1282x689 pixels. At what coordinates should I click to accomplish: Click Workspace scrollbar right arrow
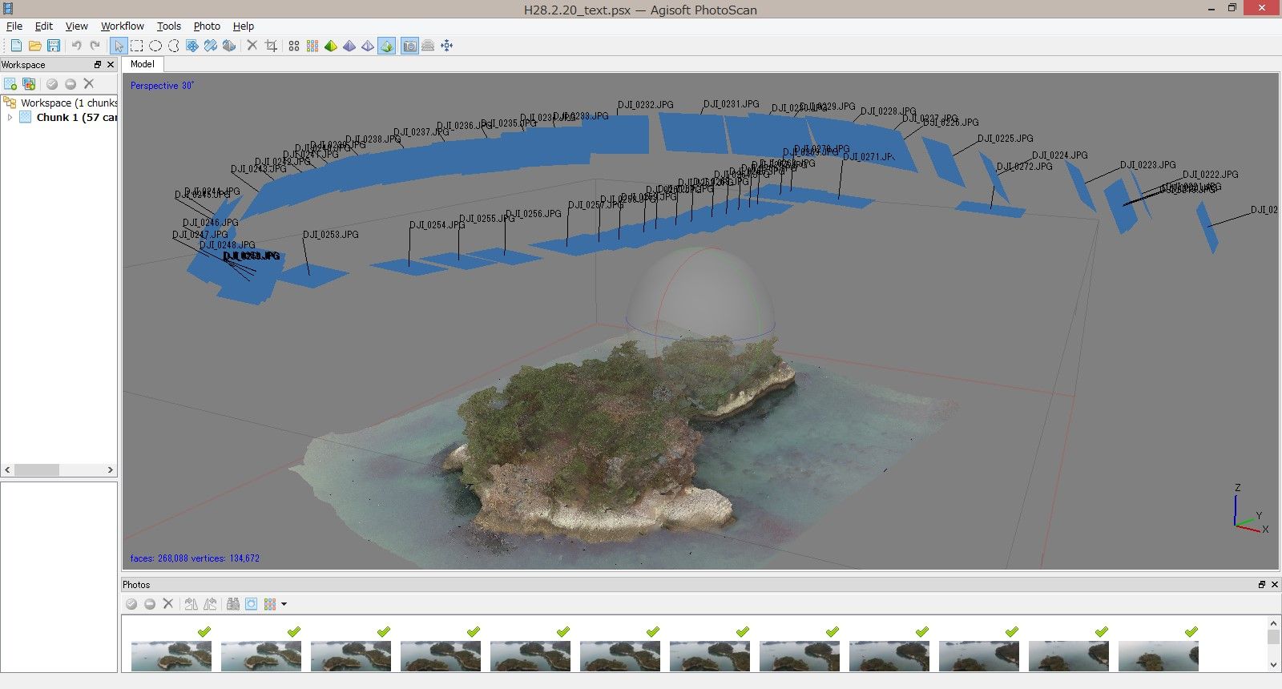click(x=111, y=470)
